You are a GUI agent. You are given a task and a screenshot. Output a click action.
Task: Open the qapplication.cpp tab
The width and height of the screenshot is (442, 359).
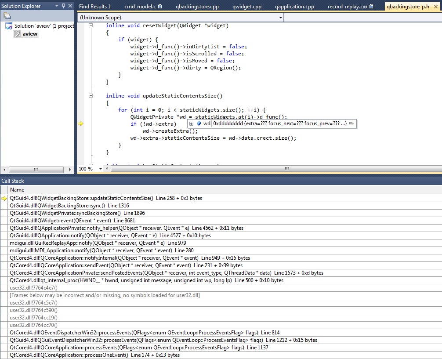tap(294, 6)
